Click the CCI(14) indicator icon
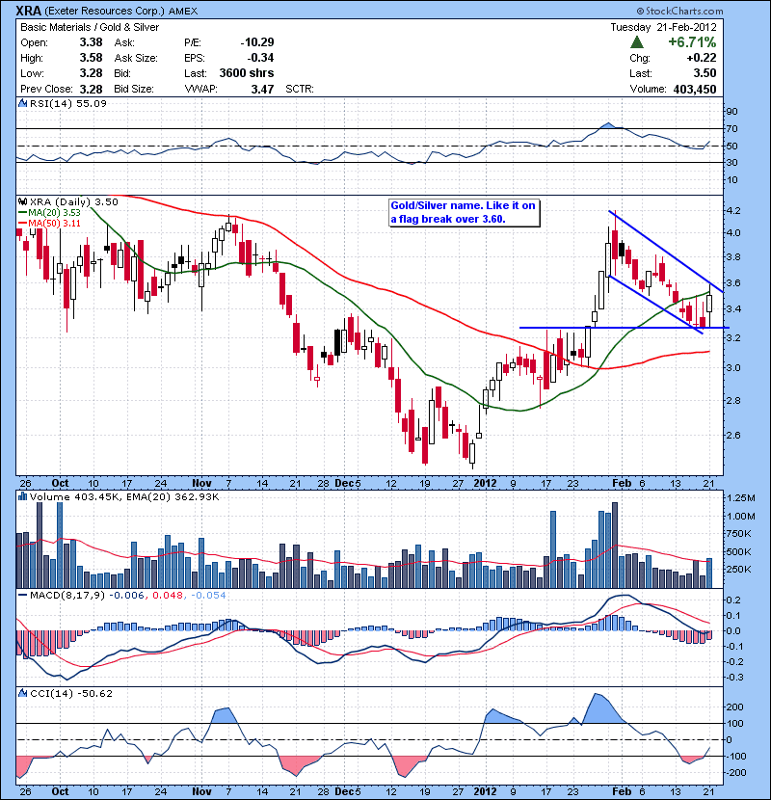 [x=23, y=693]
